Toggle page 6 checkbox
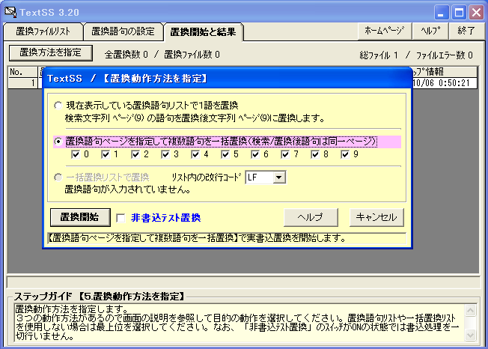This screenshot has height=349, width=488. click(x=255, y=154)
